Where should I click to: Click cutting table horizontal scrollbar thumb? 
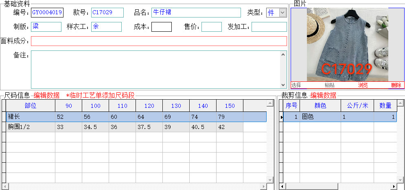312,186
